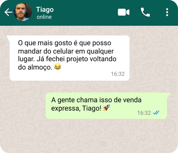Open the three-dot options menu
The height and width of the screenshot is (153, 178).
point(167,12)
